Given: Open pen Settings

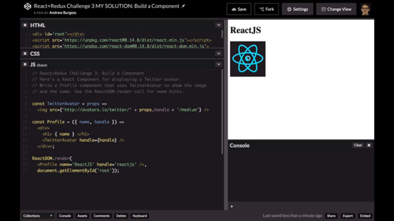Looking at the screenshot, I should coord(298,9).
